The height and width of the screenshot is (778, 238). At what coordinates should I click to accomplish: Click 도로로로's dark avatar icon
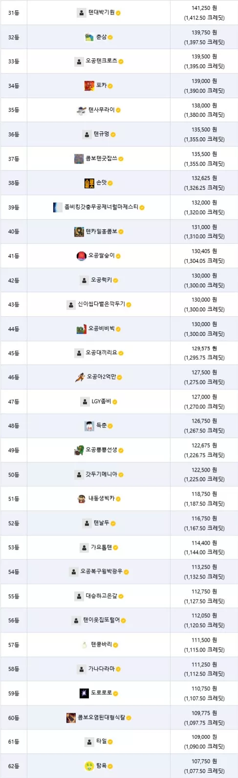coord(84,693)
